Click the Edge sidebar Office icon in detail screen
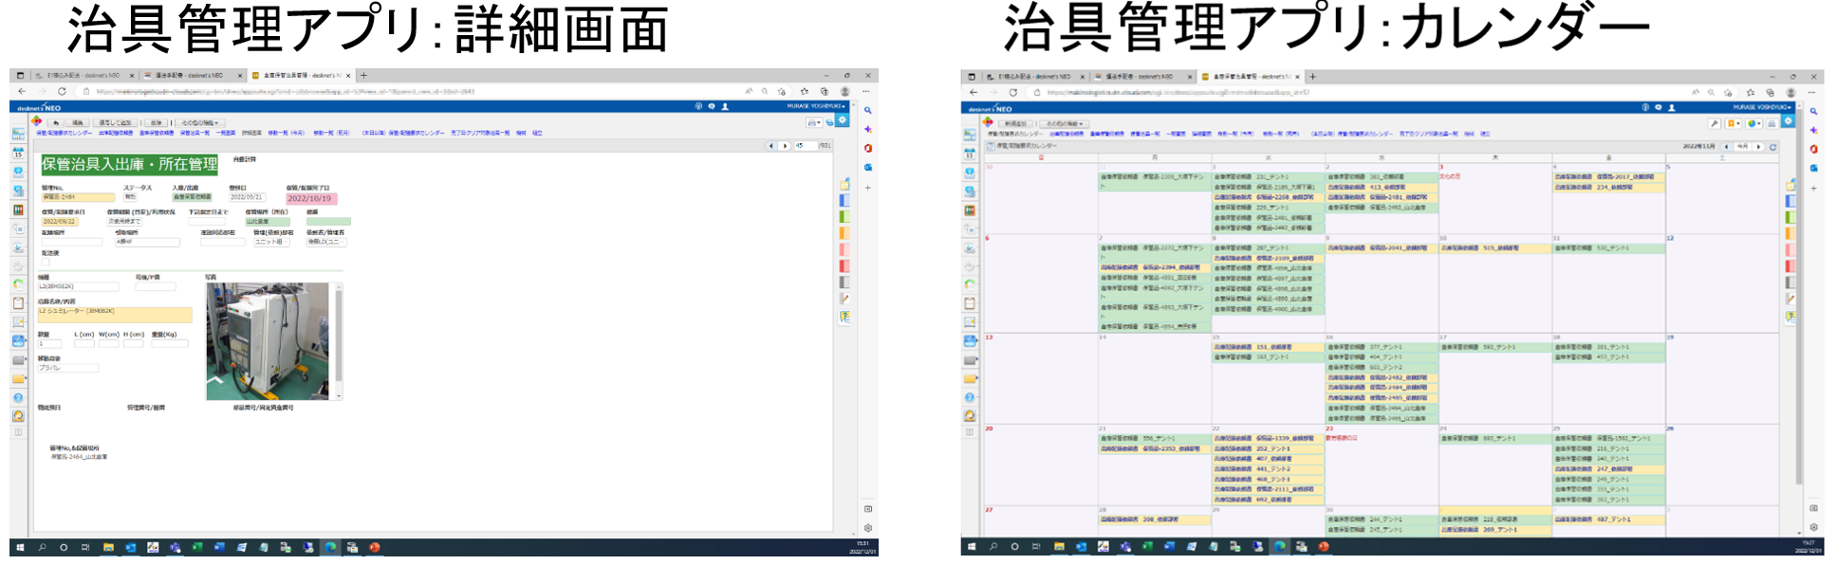This screenshot has width=1837, height=565. pos(868,148)
